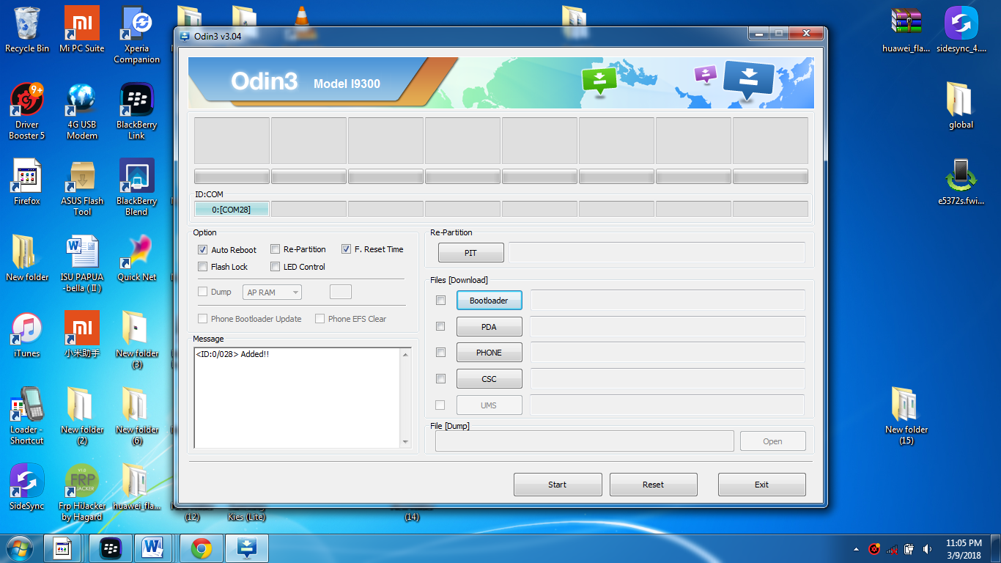This screenshot has width=1001, height=563.
Task: Select the SideSync desktop shortcut
Action: (27, 487)
